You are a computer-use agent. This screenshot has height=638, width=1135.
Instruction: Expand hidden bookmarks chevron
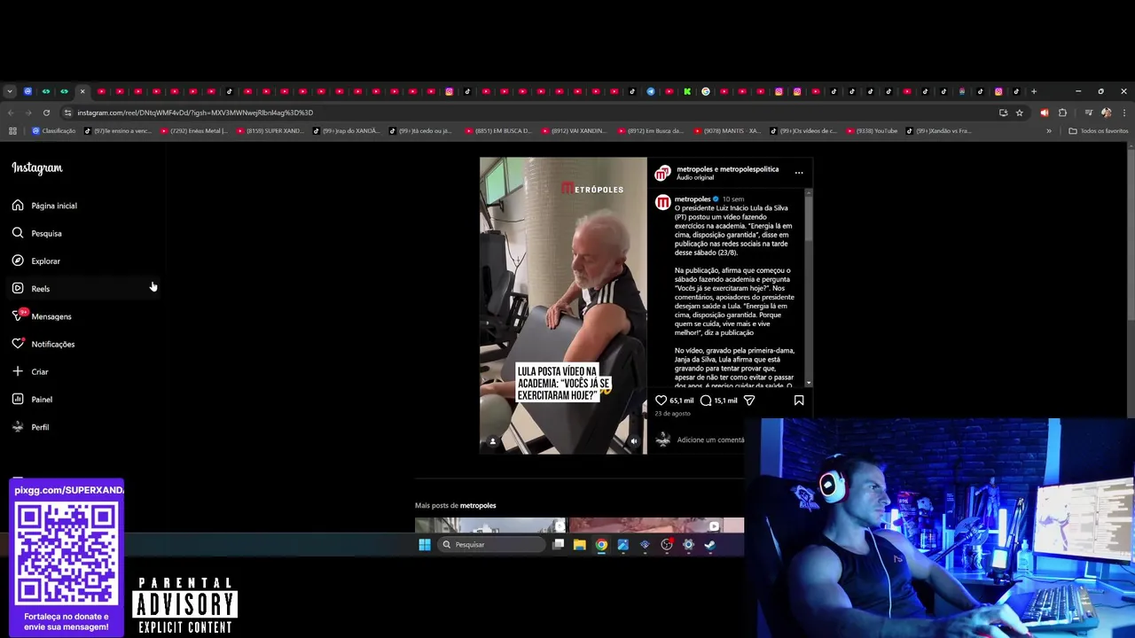coord(1049,131)
